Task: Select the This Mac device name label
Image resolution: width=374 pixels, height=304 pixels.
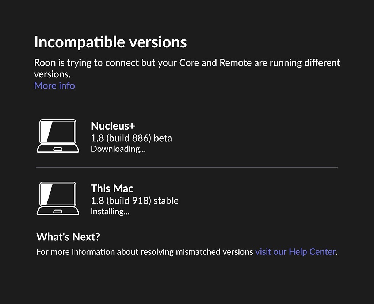Action: [112, 188]
